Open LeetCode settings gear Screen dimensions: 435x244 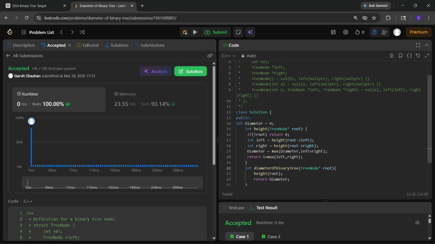click(346, 32)
